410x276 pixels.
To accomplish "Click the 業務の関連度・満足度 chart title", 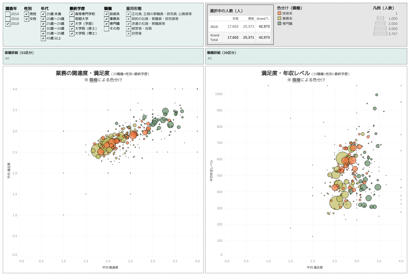I will click(x=83, y=73).
